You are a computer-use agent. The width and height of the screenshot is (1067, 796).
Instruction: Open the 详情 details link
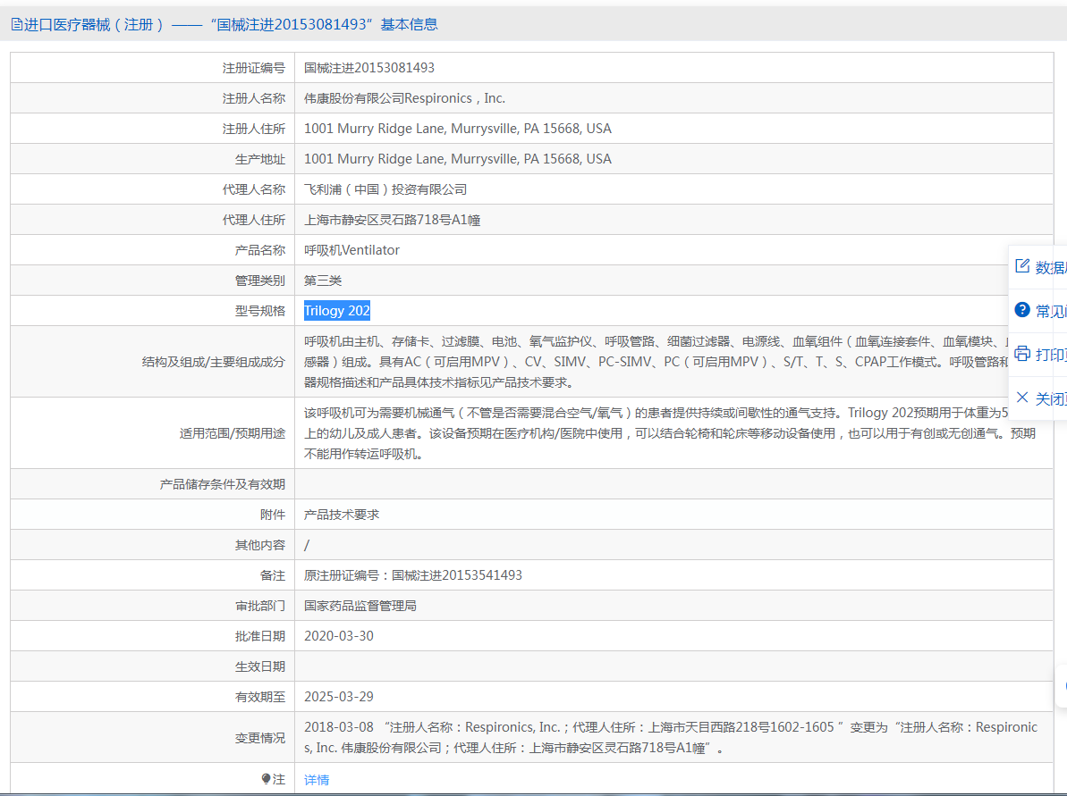coord(317,780)
